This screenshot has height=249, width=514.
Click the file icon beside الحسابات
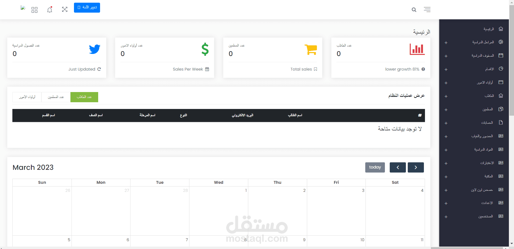(501, 122)
